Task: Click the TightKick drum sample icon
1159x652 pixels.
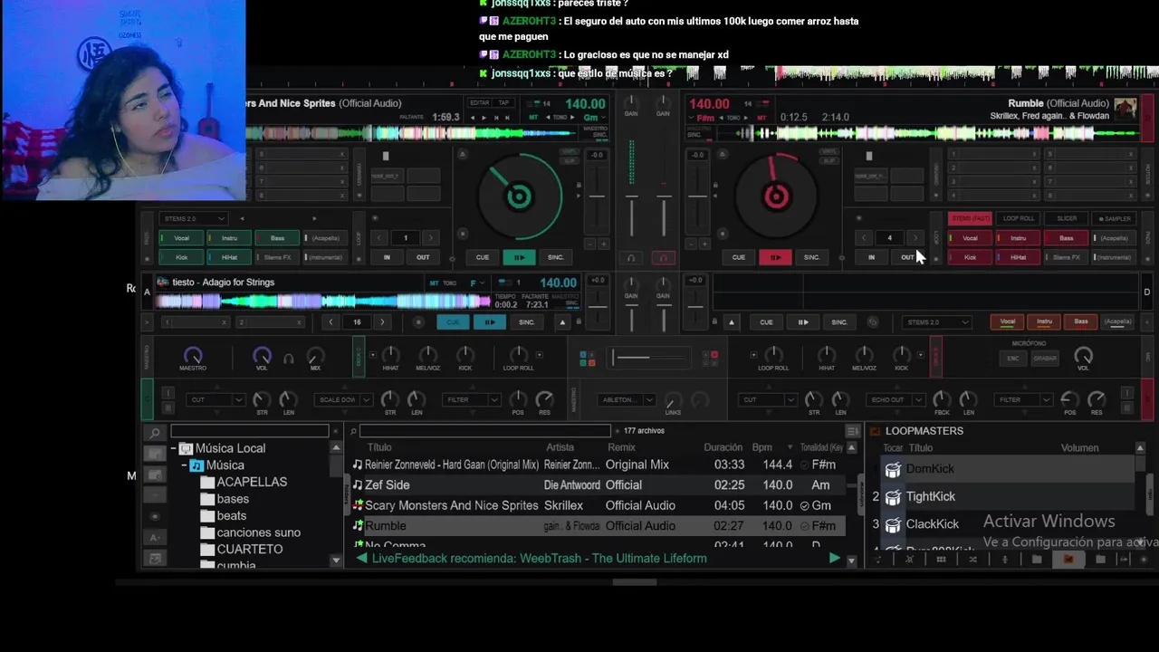Action: (893, 497)
